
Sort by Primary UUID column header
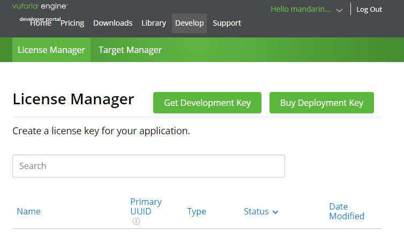pyautogui.click(x=146, y=206)
